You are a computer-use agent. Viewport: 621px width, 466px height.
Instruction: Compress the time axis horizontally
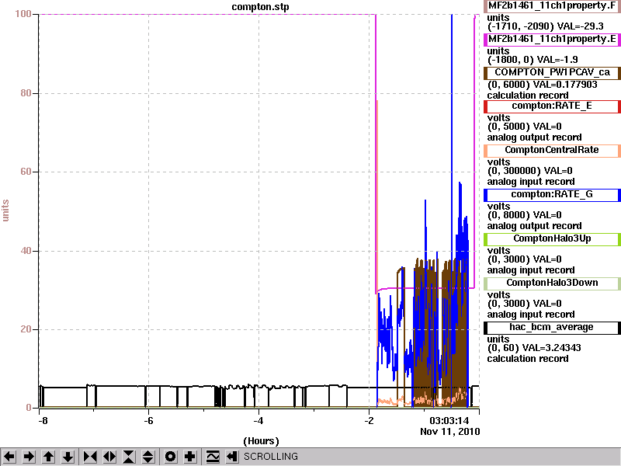pyautogui.click(x=90, y=457)
